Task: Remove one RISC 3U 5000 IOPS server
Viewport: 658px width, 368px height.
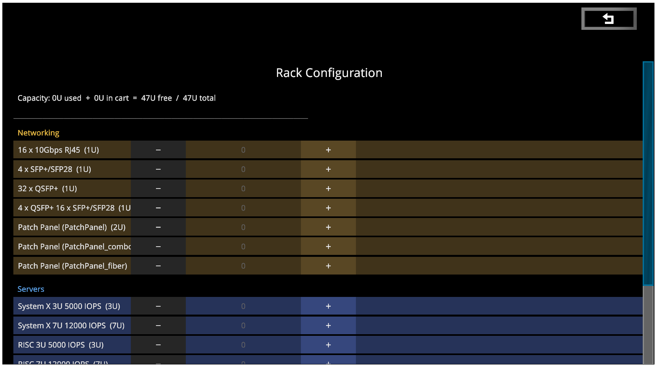Action: [158, 345]
